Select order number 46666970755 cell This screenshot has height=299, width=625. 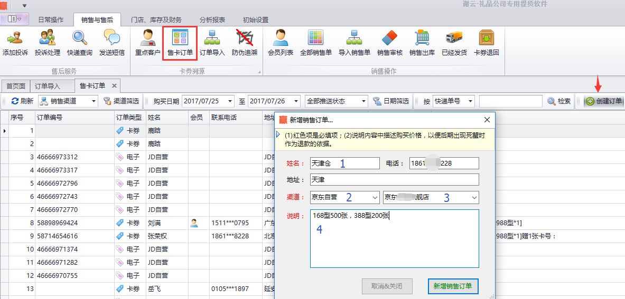75,276
